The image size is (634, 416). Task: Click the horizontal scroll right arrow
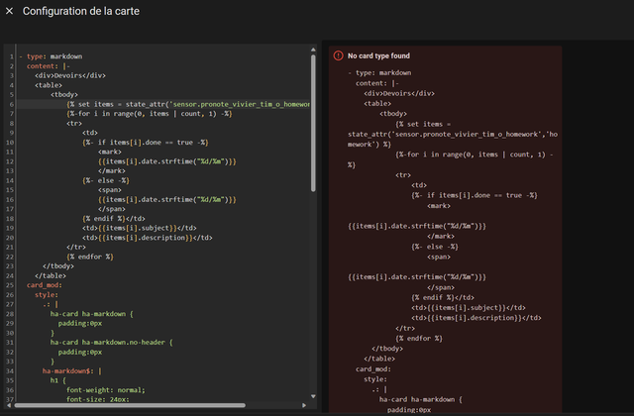[x=304, y=405]
